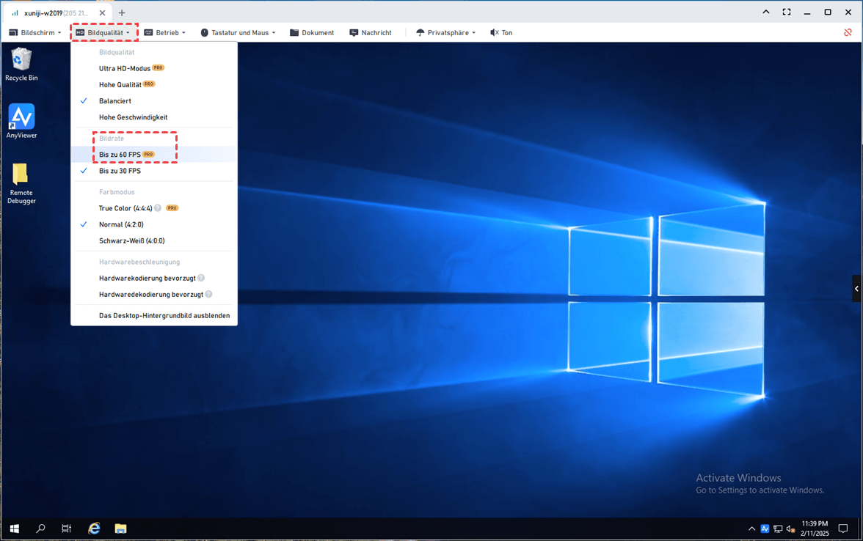863x541 pixels.
Task: Open File Explorer in the remote taskbar
Action: coord(121,529)
